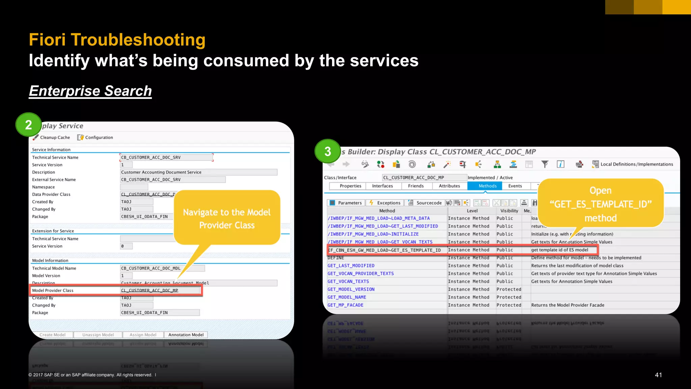Click the External Service Name field
The image size is (691, 389).
[x=173, y=180]
